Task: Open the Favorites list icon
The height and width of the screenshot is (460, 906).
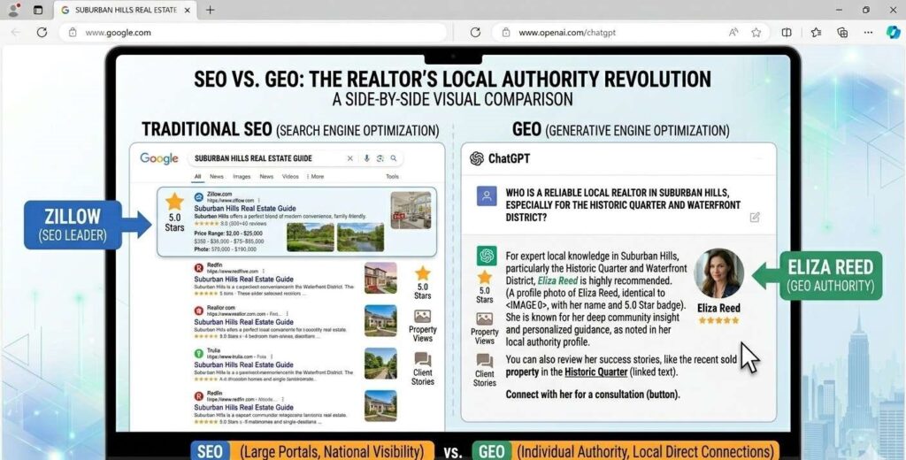Action: tap(816, 33)
